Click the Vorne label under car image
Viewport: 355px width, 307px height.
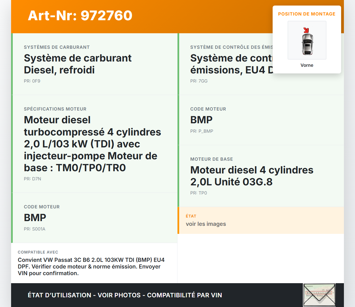(x=307, y=65)
